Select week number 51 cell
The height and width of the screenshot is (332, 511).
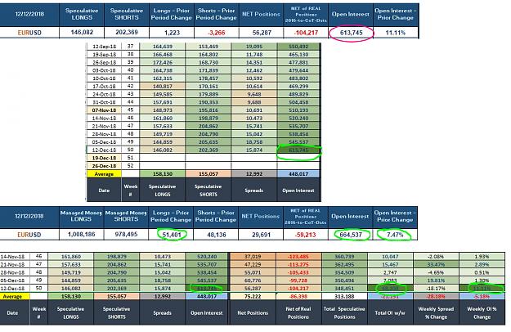[130, 158]
